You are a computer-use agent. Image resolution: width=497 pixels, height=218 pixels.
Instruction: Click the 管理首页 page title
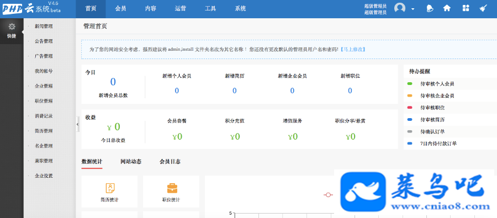[95, 26]
